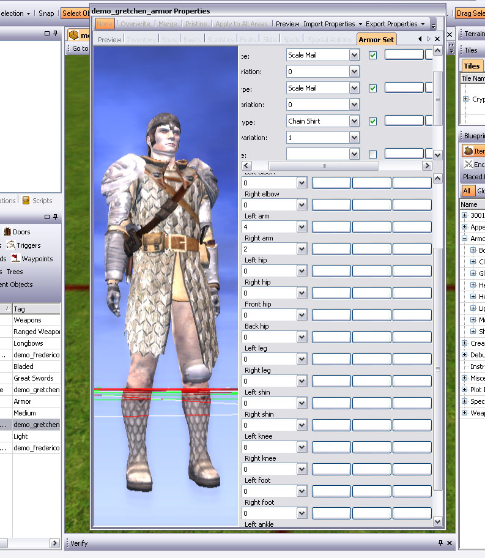Image resolution: width=485 pixels, height=558 pixels.
Task: Open Import Properties dropdown menu
Action: pyautogui.click(x=332, y=24)
